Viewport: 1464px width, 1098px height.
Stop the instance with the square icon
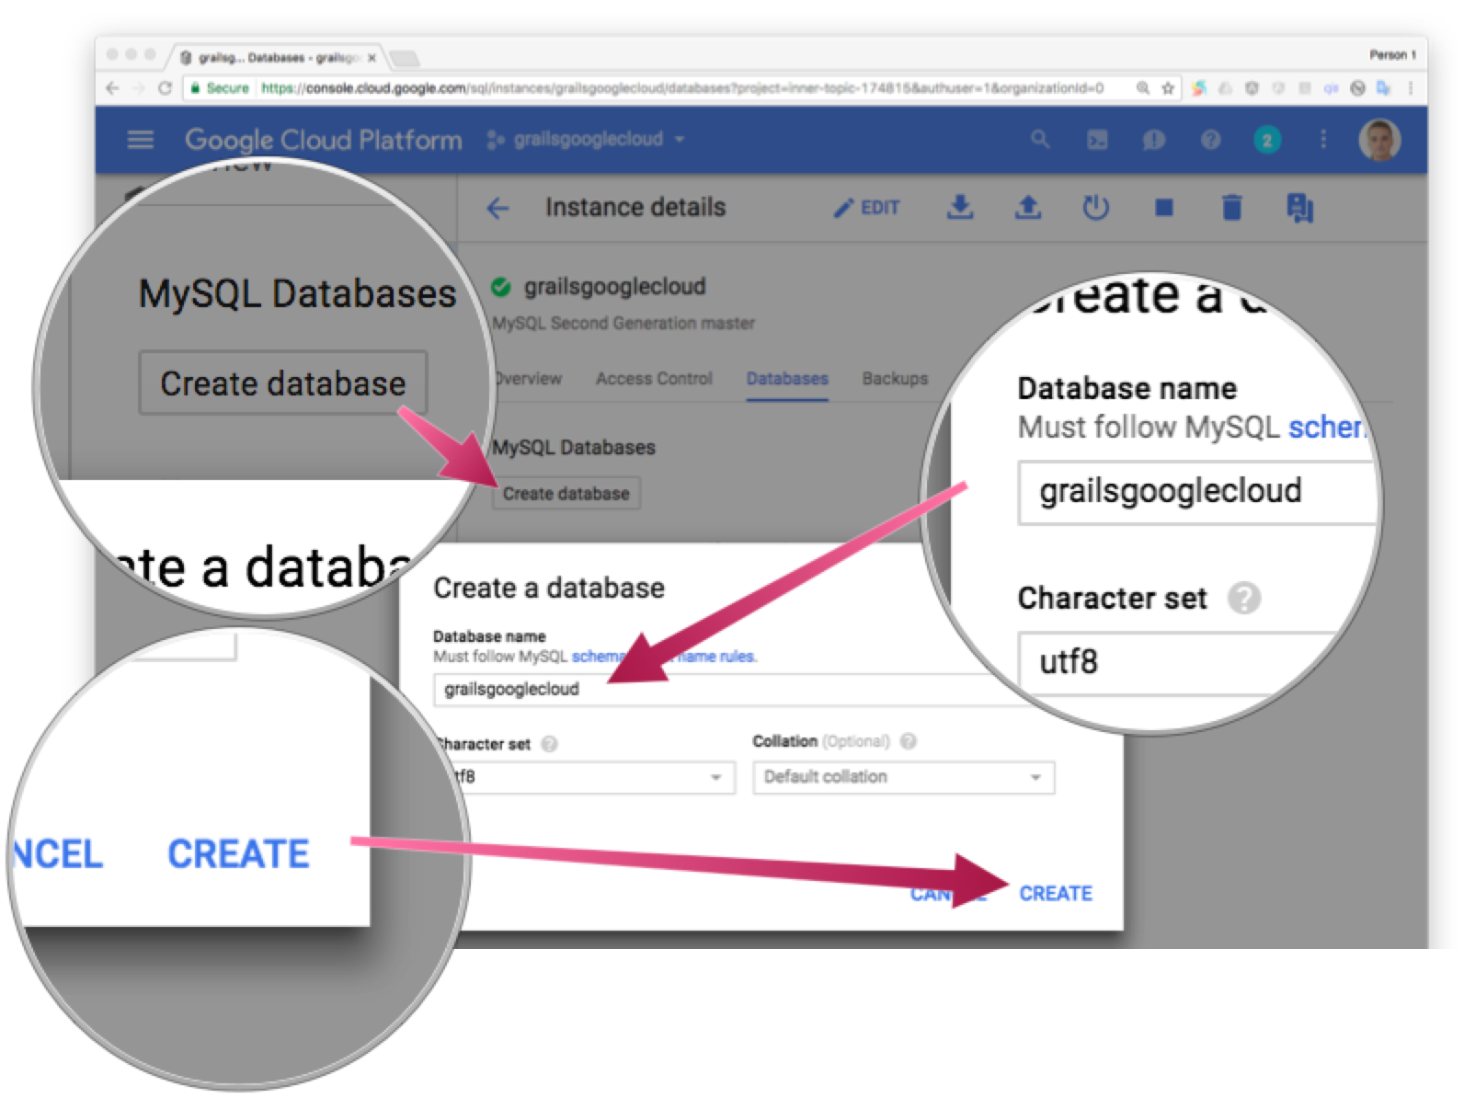click(x=1163, y=208)
